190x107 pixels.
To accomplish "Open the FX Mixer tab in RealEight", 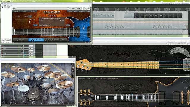I will click(x=82, y=11).
